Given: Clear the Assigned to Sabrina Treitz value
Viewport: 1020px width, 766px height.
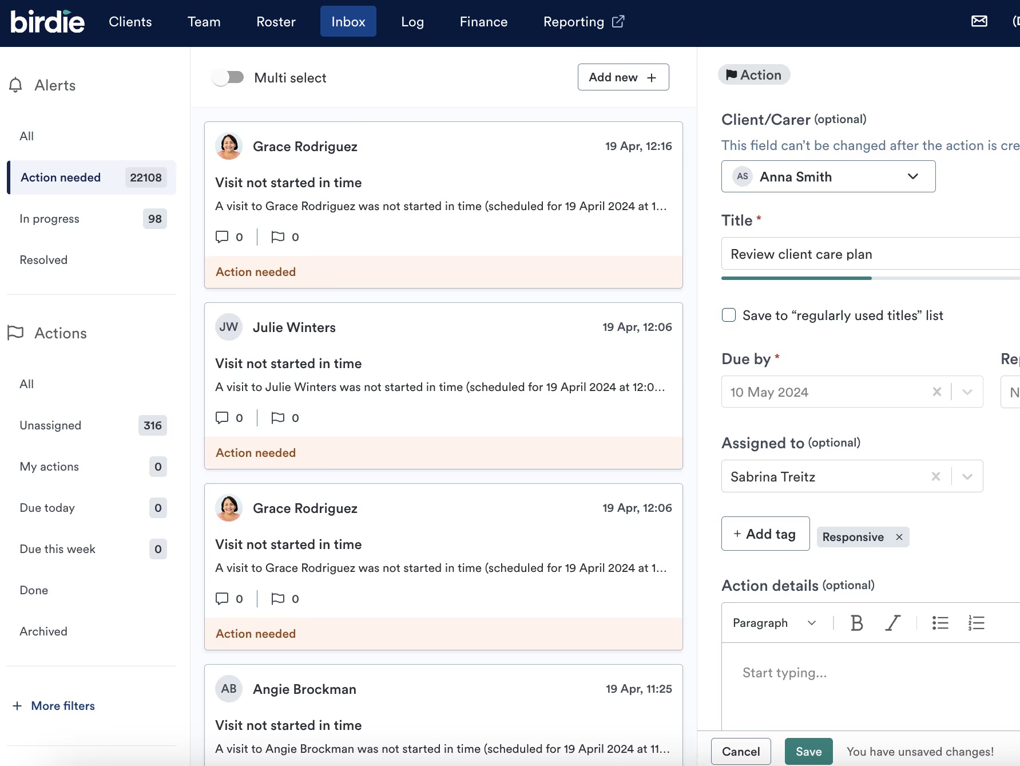Looking at the screenshot, I should [x=935, y=476].
